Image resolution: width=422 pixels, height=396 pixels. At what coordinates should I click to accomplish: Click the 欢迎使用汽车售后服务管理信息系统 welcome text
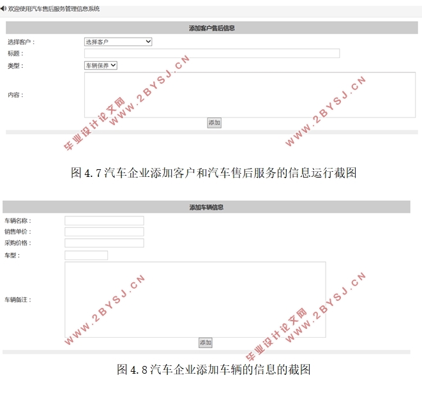coord(54,9)
